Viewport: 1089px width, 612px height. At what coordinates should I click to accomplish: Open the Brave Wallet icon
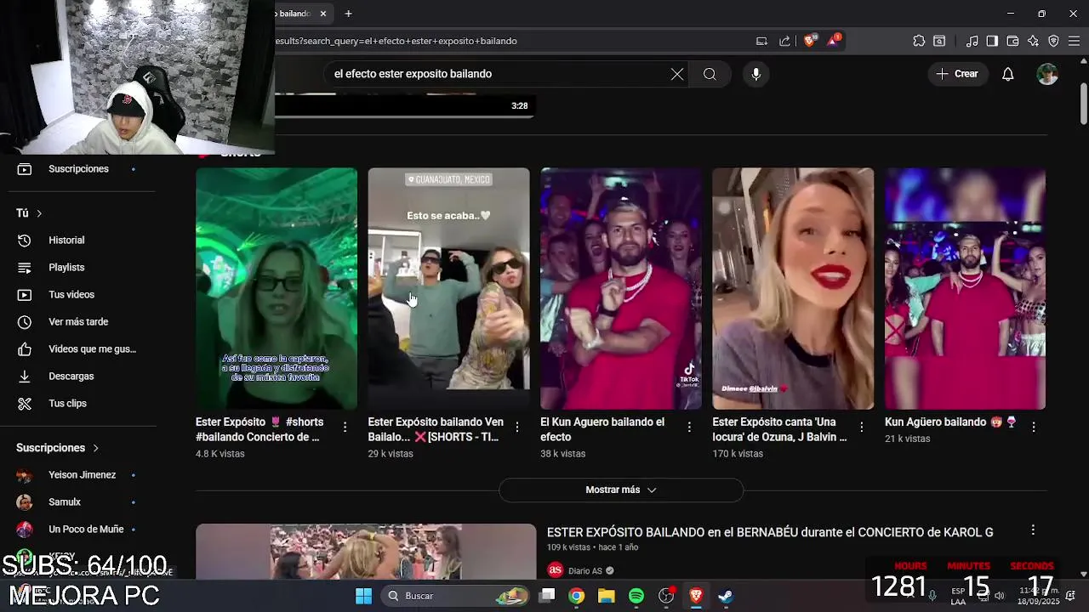[x=1012, y=41]
